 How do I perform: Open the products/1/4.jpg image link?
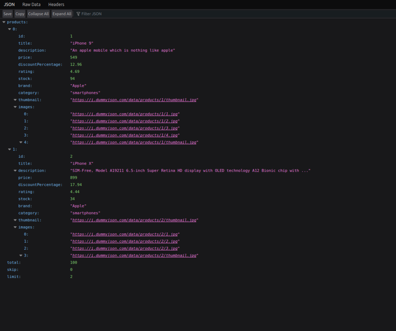click(125, 135)
